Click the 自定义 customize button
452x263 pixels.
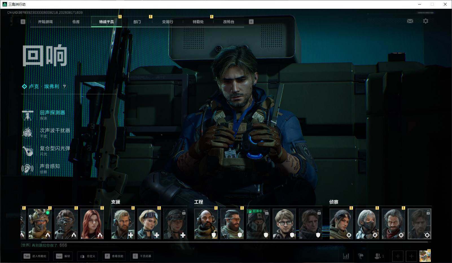(x=87, y=256)
